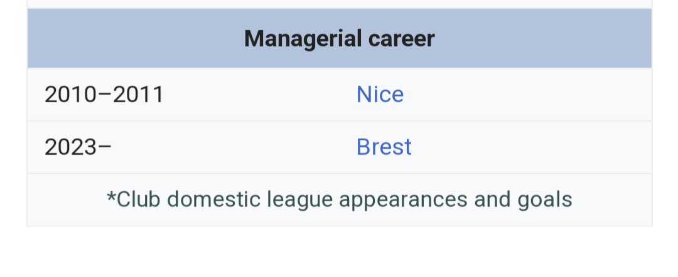Screen dimensions: 678x277
Task: Click the empty space right of Brest
Action: [x=532, y=147]
